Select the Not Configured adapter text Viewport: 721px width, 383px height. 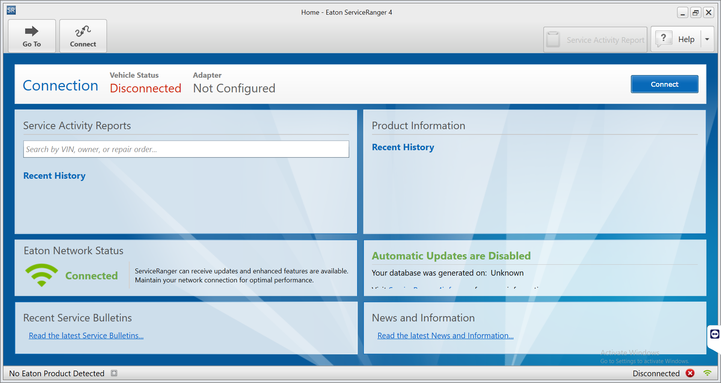(234, 88)
